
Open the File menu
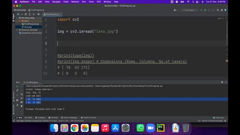pos(33,2)
